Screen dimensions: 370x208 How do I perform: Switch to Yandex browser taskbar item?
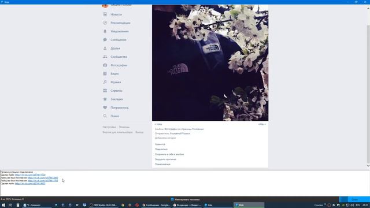click(187, 205)
